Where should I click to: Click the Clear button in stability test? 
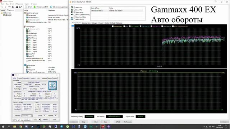(96, 122)
